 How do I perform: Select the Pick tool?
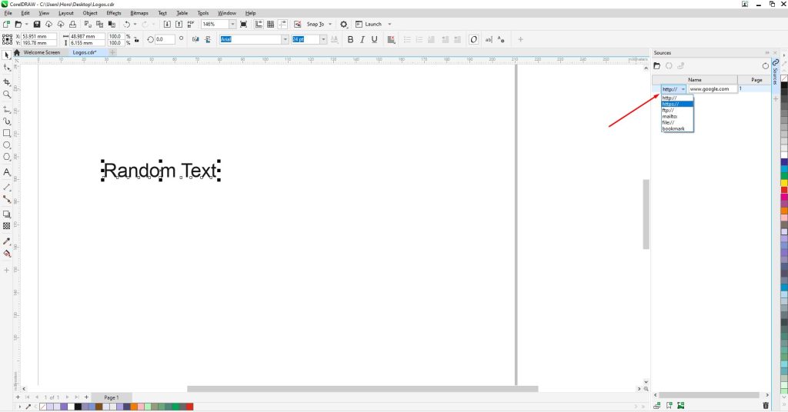coord(6,55)
